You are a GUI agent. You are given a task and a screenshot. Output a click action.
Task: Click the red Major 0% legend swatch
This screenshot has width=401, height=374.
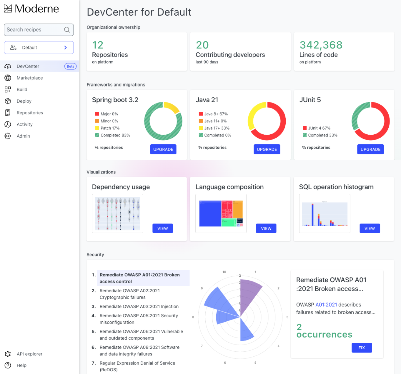pos(97,114)
